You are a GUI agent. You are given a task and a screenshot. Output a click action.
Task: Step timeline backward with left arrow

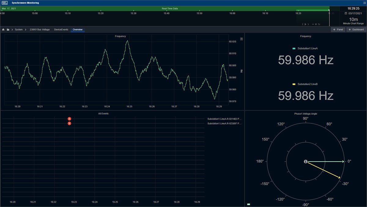tap(303, 24)
